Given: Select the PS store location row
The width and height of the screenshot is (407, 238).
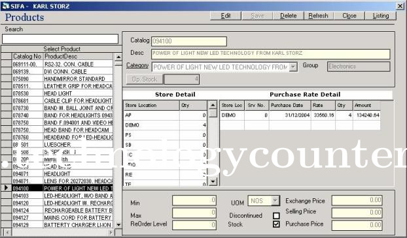Looking at the screenshot, I should coord(166,135).
